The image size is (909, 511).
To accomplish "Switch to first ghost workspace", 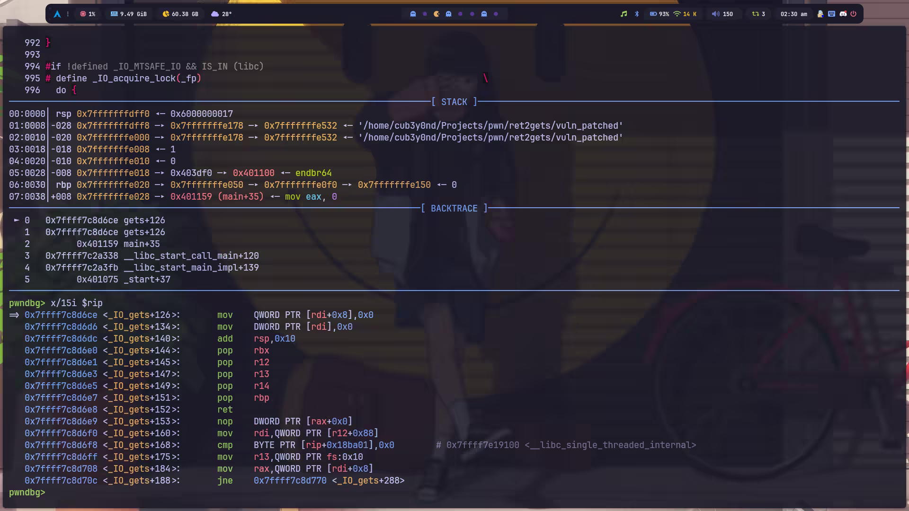I will 413,14.
